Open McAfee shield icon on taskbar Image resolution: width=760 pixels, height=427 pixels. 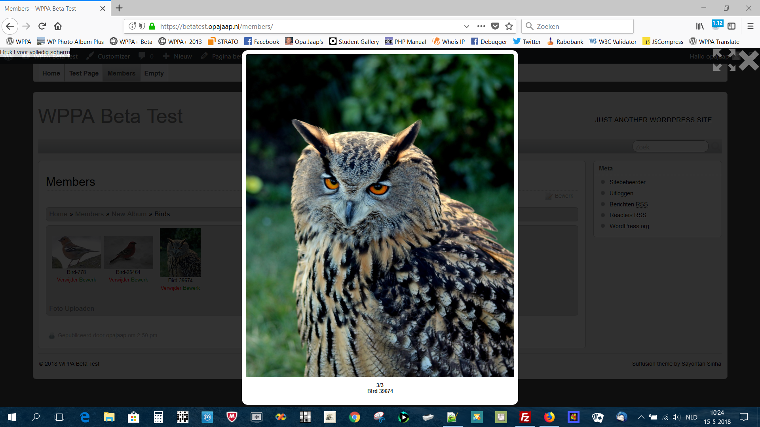pos(232,417)
